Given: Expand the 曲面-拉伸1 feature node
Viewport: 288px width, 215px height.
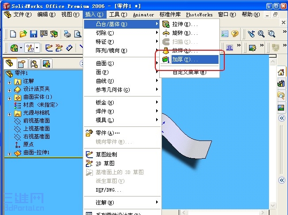Looking at the screenshot, I should [9, 154].
